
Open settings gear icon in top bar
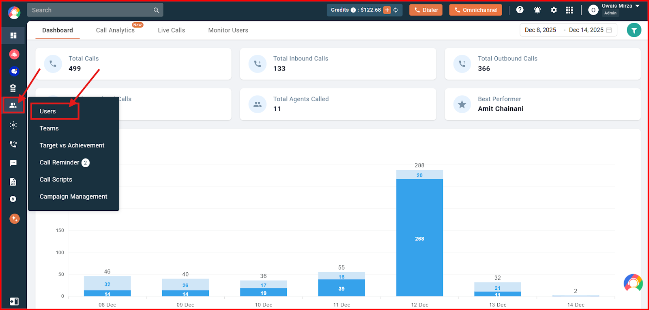click(x=554, y=10)
